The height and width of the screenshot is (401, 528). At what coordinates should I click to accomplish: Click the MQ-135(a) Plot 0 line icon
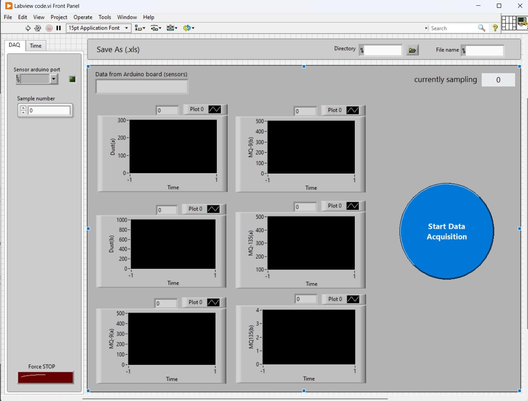pyautogui.click(x=353, y=206)
